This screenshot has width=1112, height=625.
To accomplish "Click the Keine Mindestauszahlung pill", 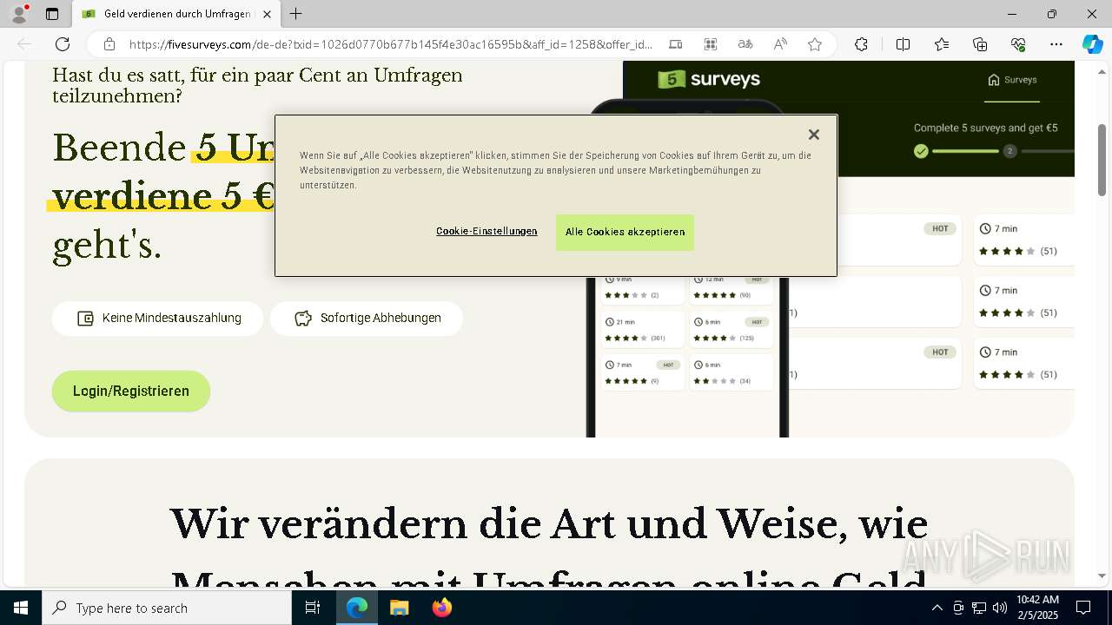I will click(x=157, y=319).
